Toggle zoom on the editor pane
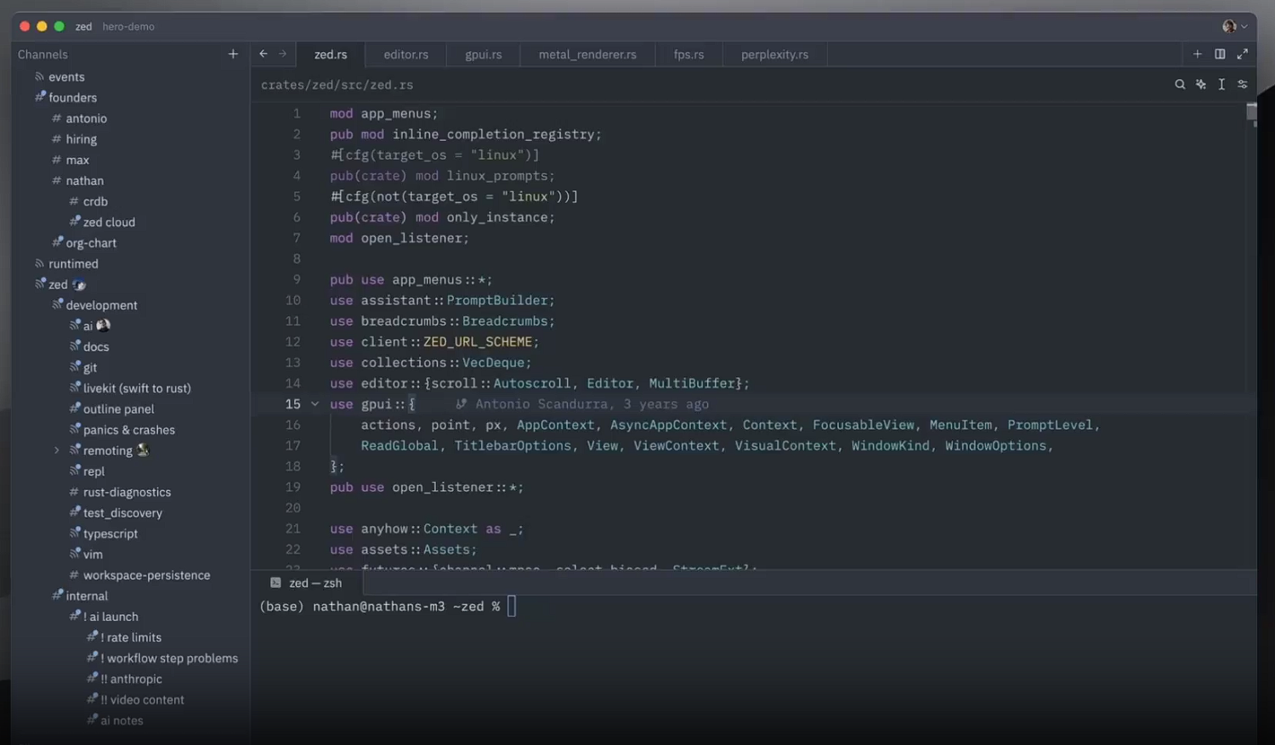 click(x=1243, y=54)
